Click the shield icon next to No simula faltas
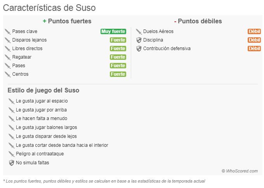Image resolution: width=264 pixels, height=188 pixels. pyautogui.click(x=12, y=163)
